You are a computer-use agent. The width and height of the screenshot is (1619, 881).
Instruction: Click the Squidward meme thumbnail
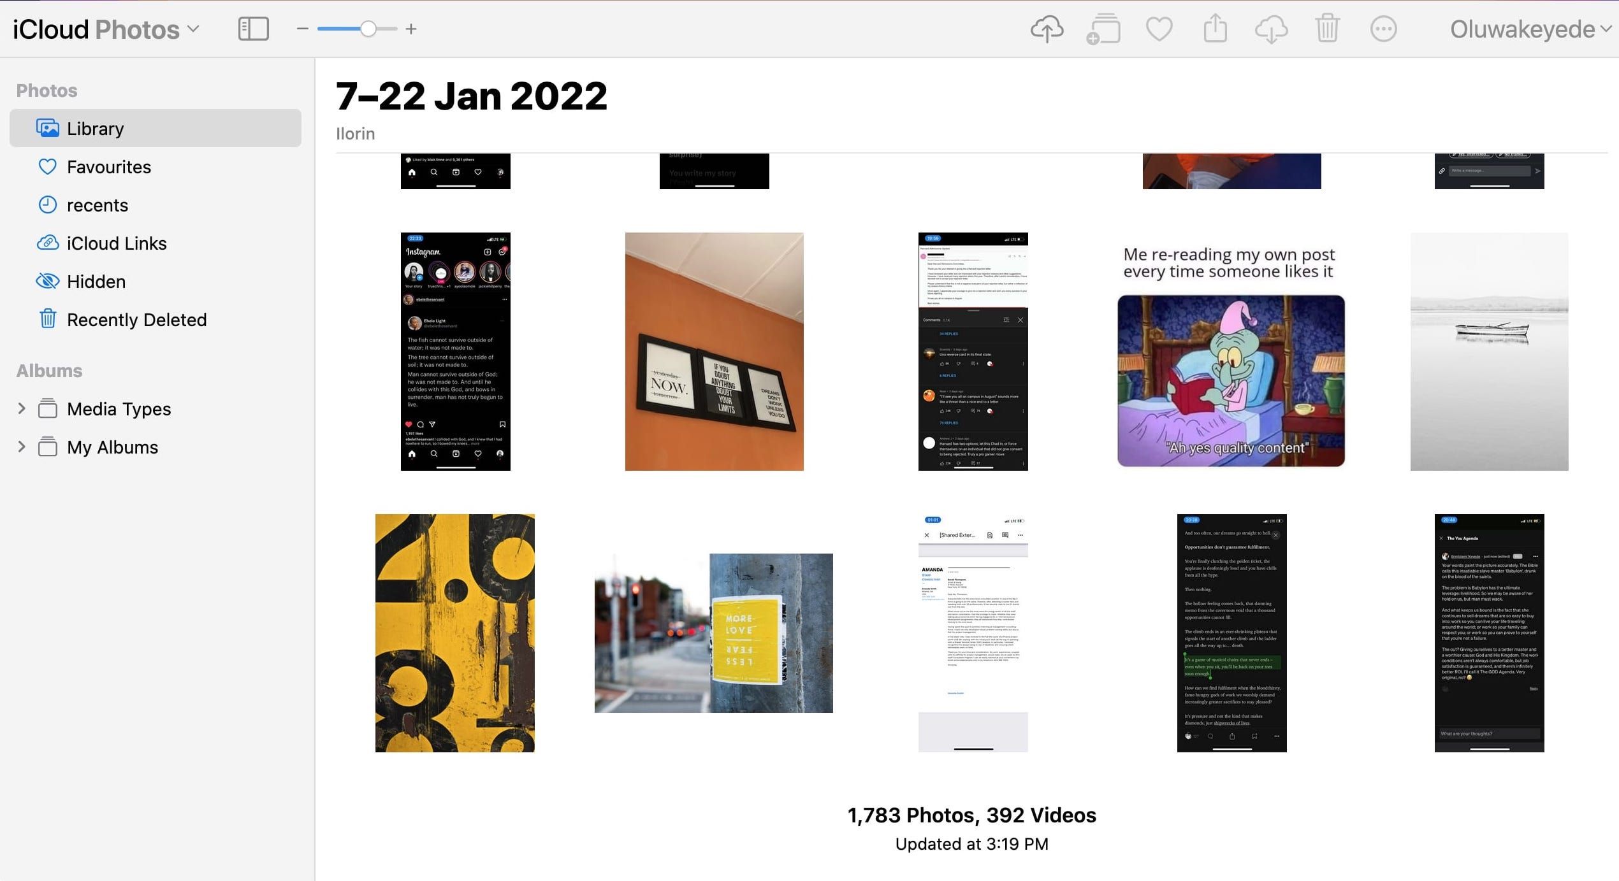(x=1231, y=350)
